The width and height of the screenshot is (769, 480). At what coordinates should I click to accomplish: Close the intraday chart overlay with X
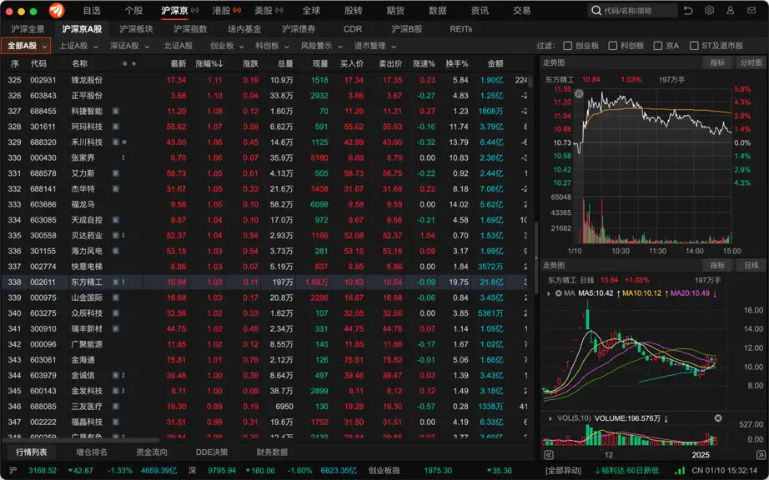[579, 93]
